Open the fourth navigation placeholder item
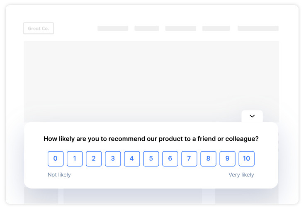Image resolution: width=306 pixels, height=211 pixels. [216, 28]
